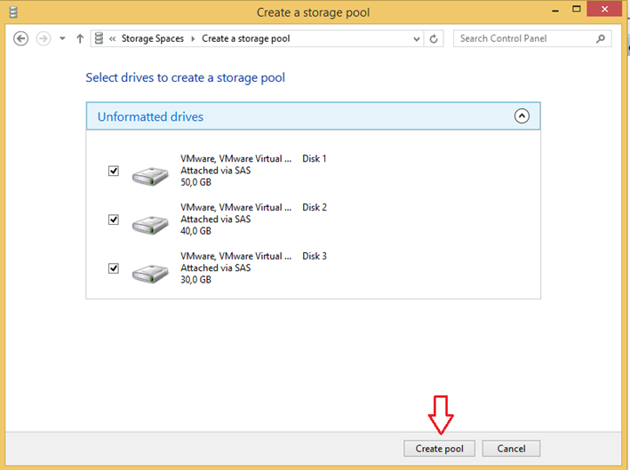
Task: Expand the address bar history dropdown
Action: pos(417,38)
